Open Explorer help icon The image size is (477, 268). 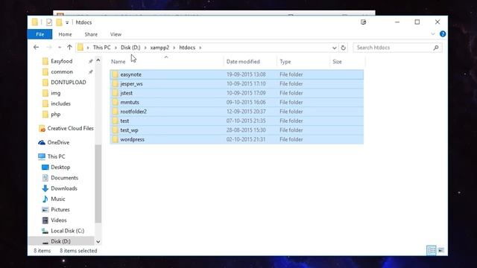point(443,34)
